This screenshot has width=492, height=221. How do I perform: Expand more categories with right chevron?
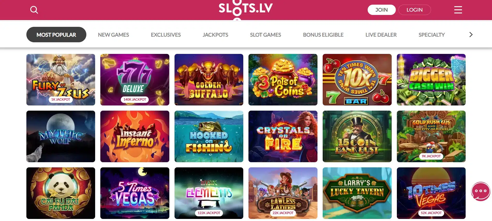coord(471,35)
